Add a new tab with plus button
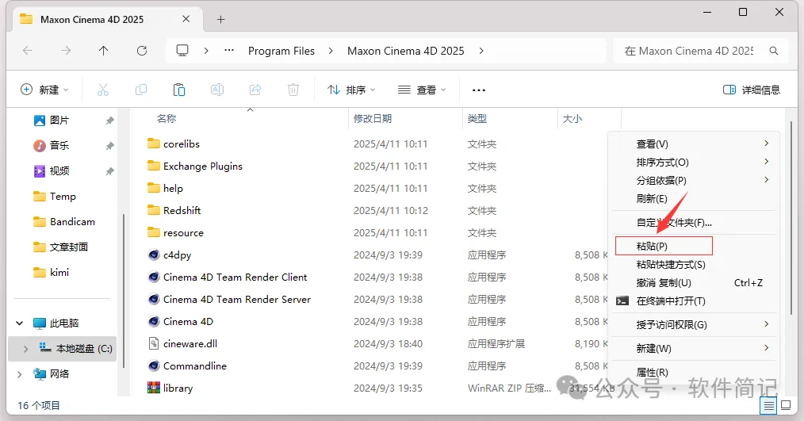The height and width of the screenshot is (421, 804). pos(220,20)
